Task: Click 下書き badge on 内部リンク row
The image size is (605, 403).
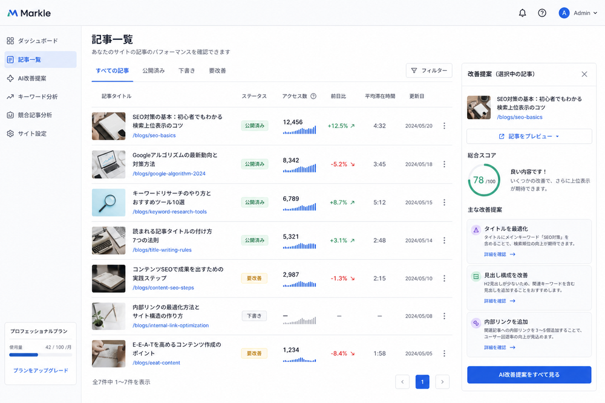Action: [254, 316]
